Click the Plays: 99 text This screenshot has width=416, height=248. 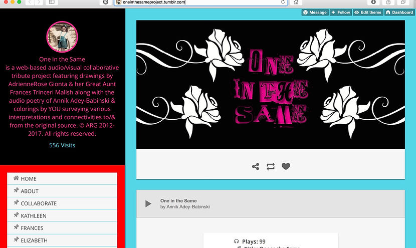point(254,241)
